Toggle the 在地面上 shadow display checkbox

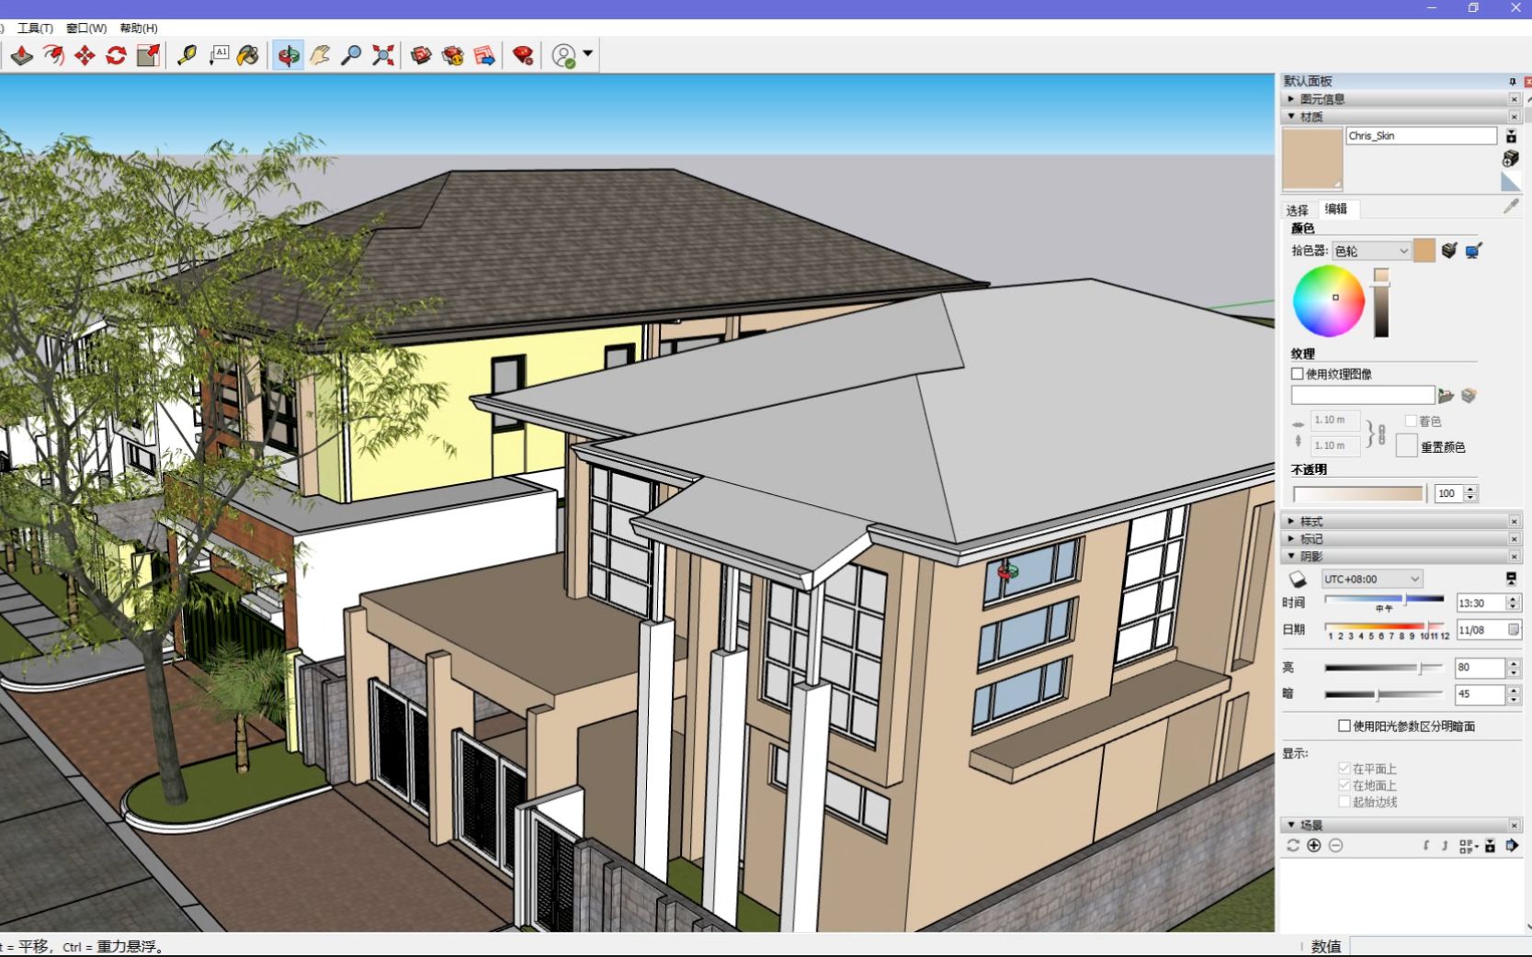click(1344, 784)
